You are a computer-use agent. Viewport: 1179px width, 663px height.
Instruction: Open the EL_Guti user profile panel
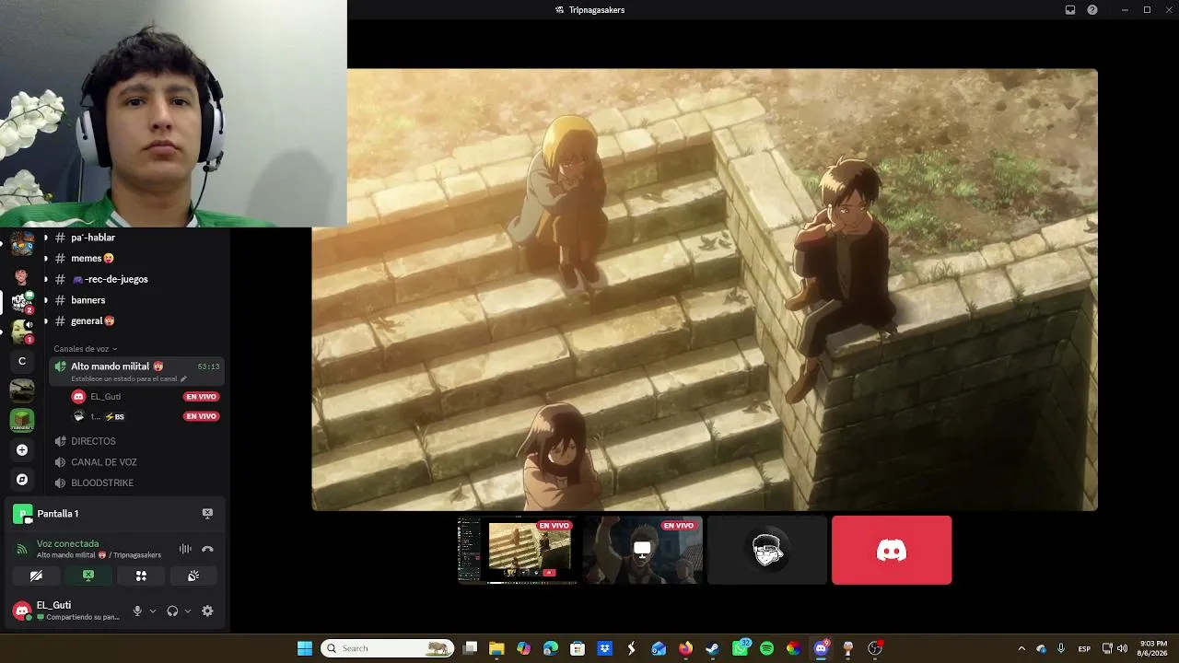[66, 611]
